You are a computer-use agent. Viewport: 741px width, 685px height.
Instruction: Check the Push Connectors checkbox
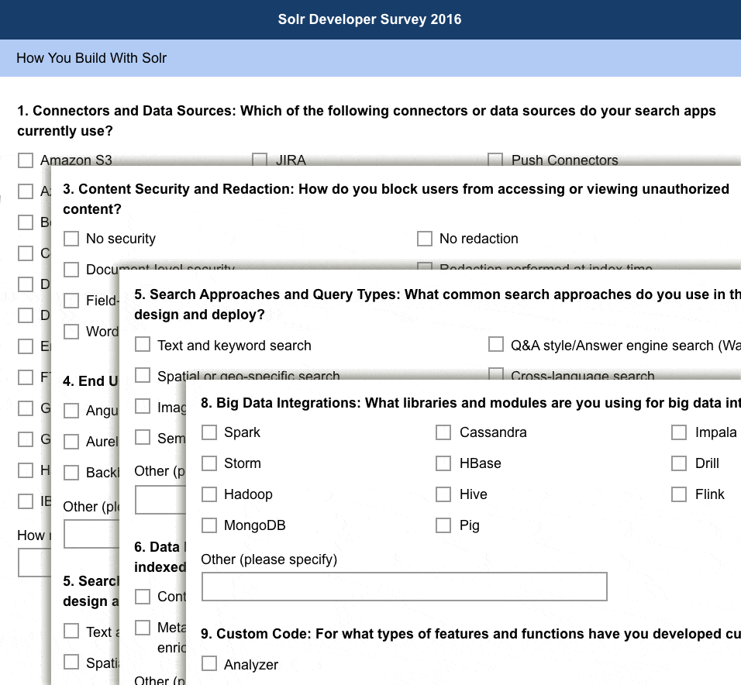point(495,159)
